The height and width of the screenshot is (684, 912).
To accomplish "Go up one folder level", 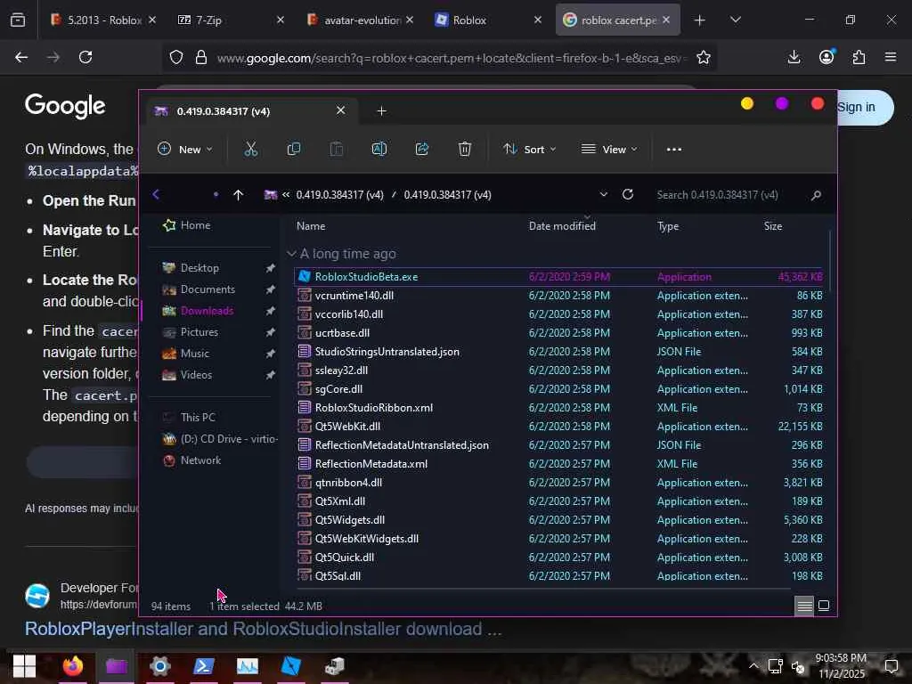I will click(x=238, y=195).
